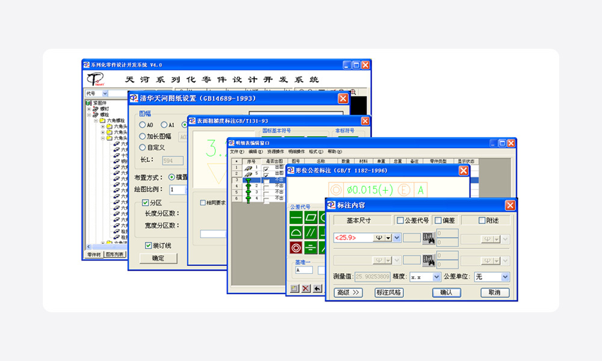The height and width of the screenshot is (361, 602).
Task: Click the 紧固件 root node icon
Action: tap(88, 103)
